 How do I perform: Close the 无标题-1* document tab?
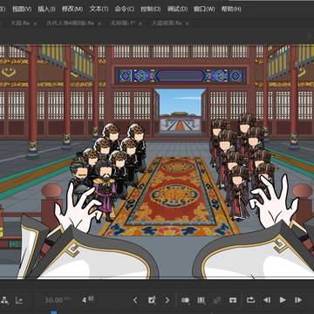140,24
